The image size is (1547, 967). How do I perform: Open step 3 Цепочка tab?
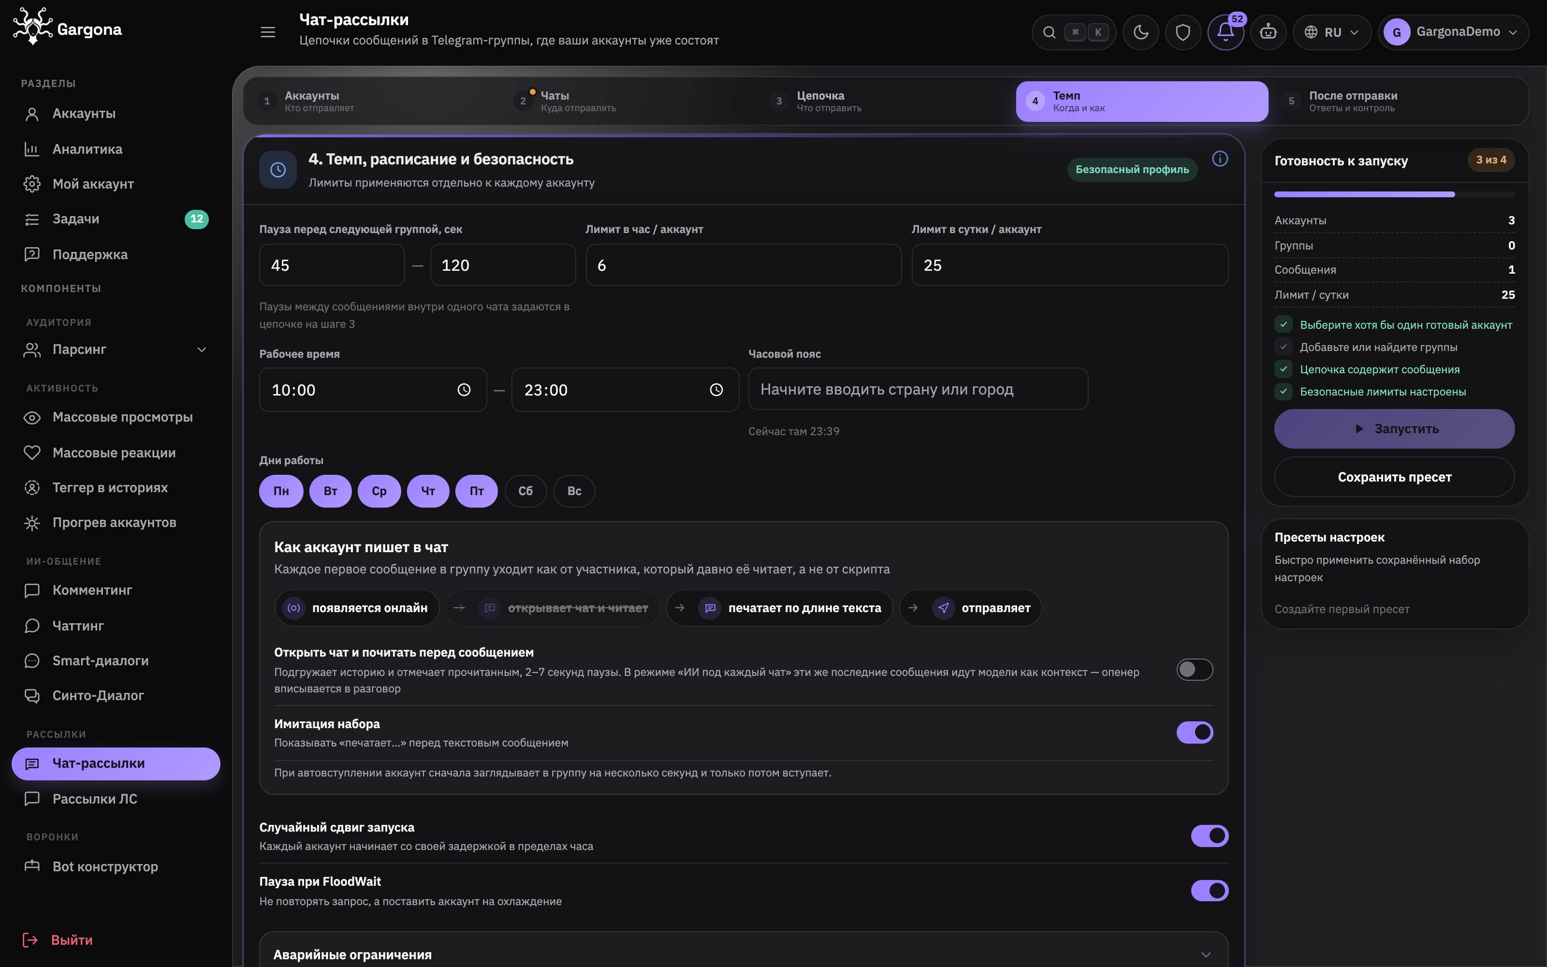point(885,101)
